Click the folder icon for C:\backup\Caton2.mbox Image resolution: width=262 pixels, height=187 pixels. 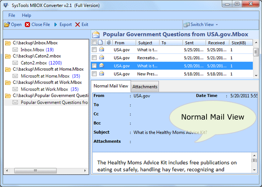tap(8, 56)
